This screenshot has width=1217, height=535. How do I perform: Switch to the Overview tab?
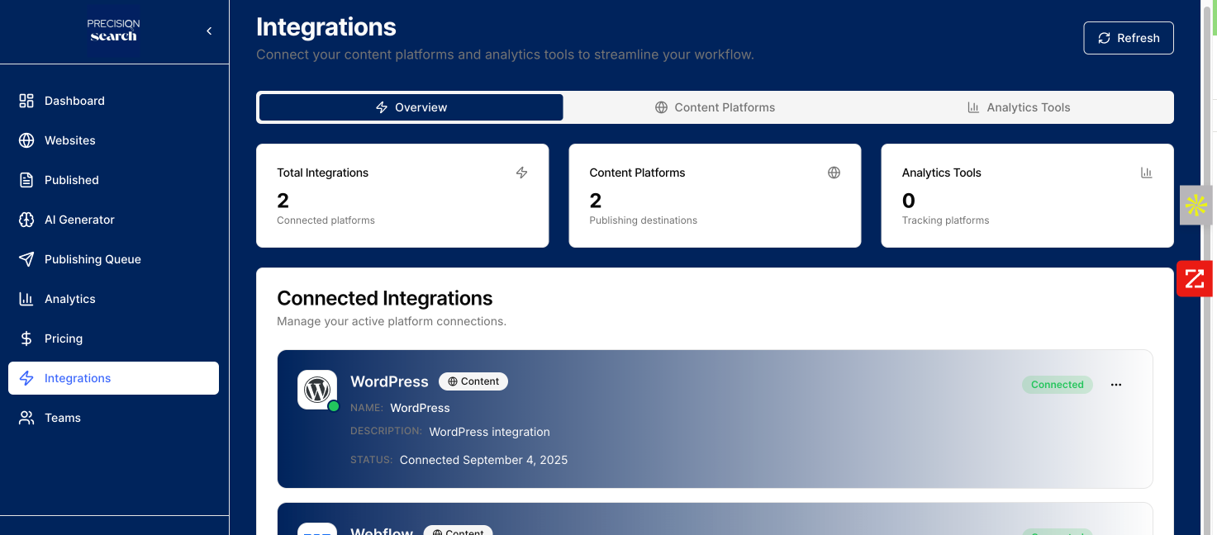tap(411, 107)
